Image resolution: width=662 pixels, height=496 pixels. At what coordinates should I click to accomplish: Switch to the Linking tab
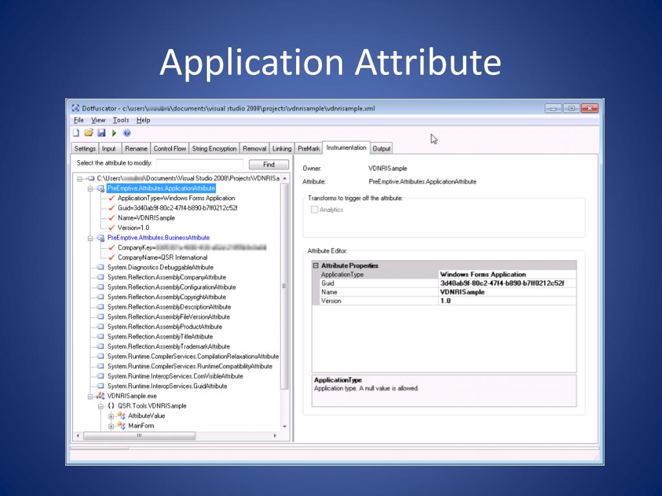point(282,149)
